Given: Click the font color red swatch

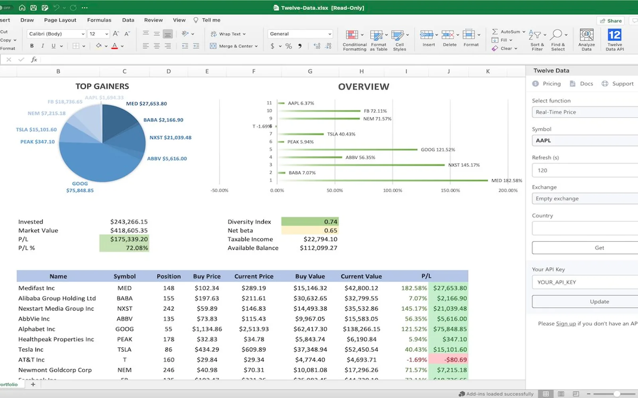Looking at the screenshot, I should 114,46.
